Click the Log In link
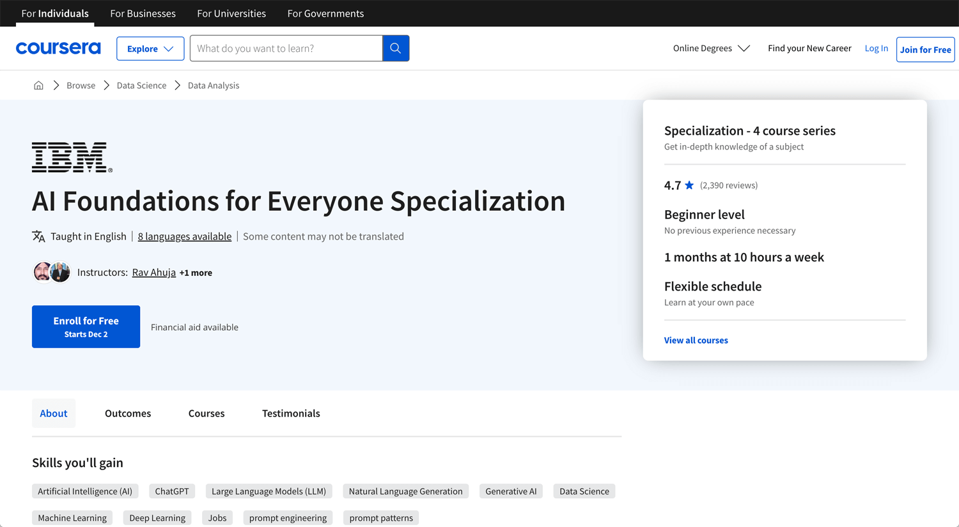The width and height of the screenshot is (959, 527). click(876, 48)
